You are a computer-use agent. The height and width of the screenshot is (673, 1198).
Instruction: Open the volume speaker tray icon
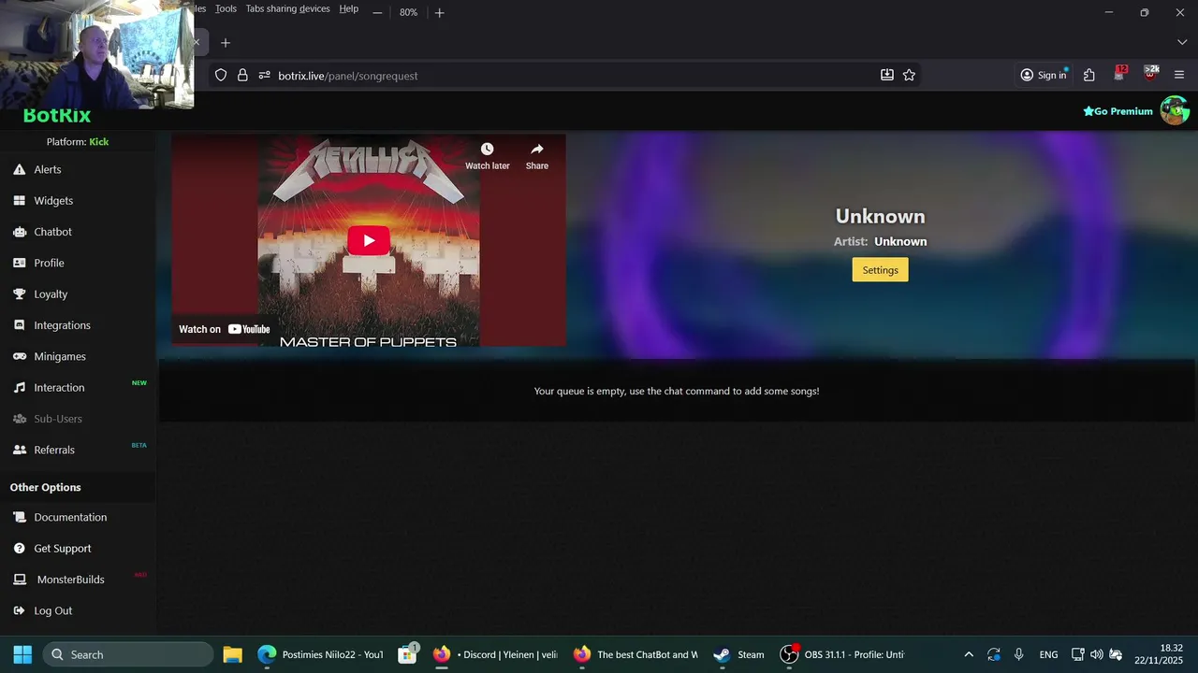click(x=1097, y=654)
